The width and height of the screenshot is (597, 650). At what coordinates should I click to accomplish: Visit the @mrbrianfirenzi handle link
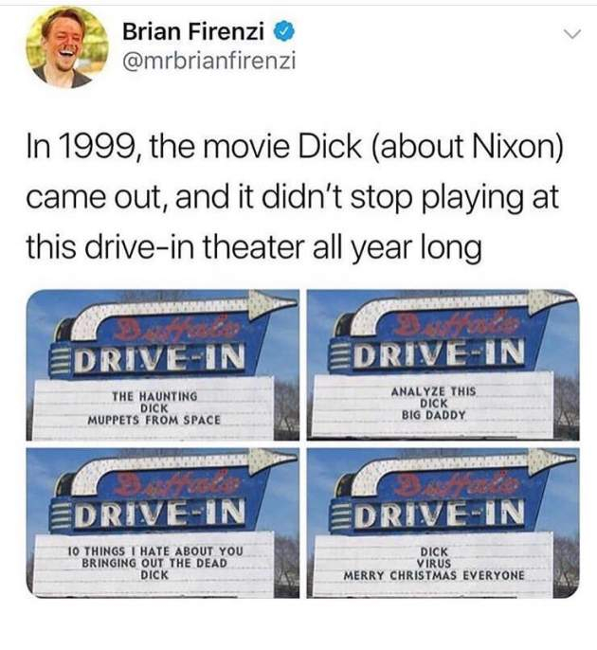(x=208, y=62)
